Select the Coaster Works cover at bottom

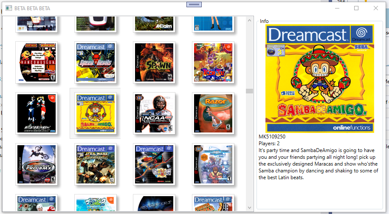[213, 203]
